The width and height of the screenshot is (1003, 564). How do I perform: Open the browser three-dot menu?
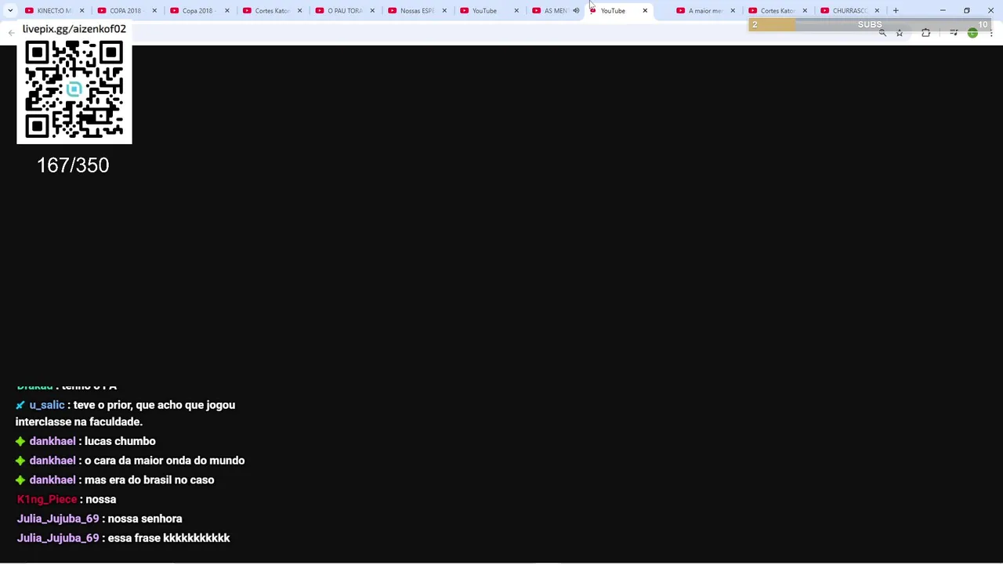991,33
